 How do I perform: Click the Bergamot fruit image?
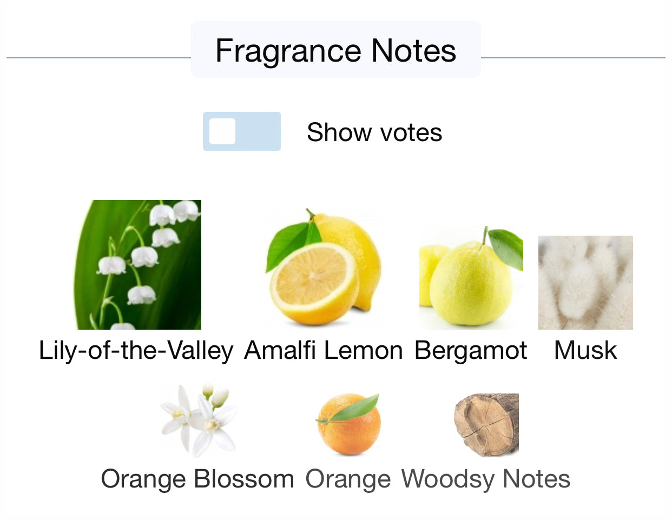point(471,277)
